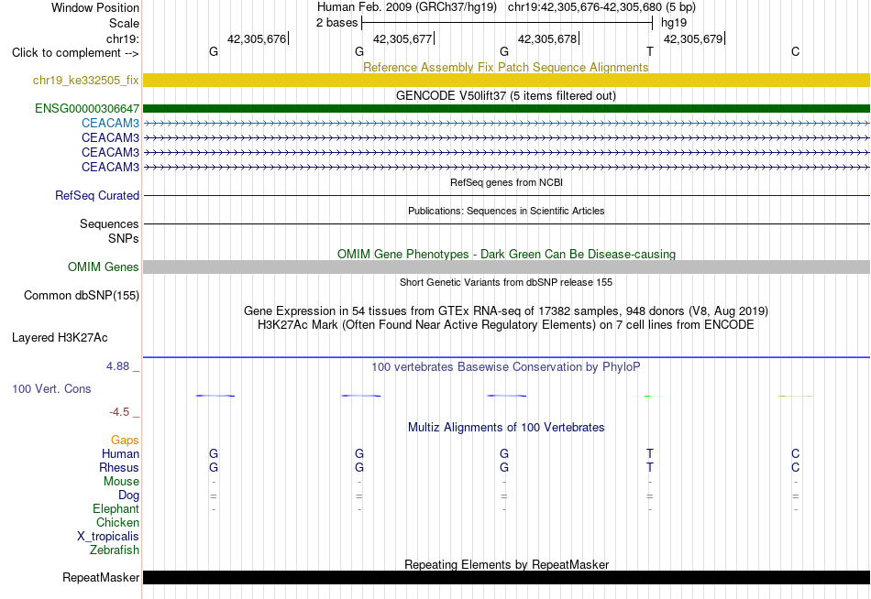Select the Chicken species label
The image size is (871, 599).
pyautogui.click(x=117, y=522)
